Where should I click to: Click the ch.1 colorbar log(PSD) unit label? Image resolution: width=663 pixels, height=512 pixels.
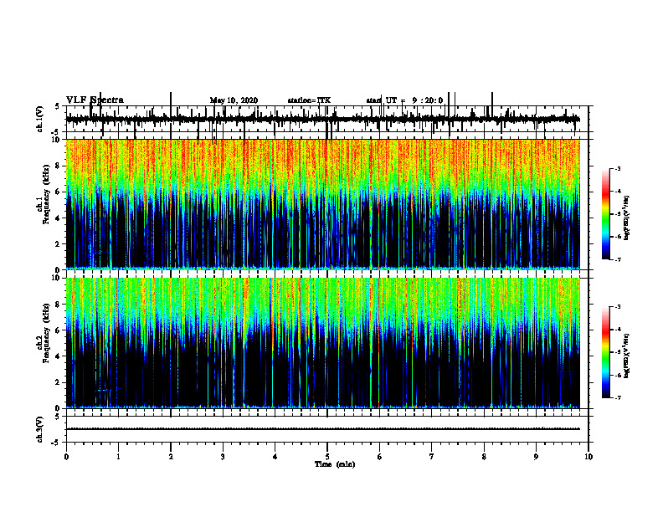pos(627,218)
